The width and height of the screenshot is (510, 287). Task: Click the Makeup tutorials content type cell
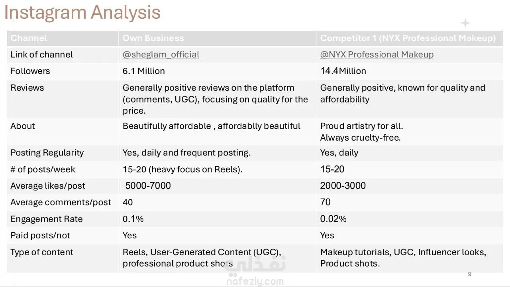(x=403, y=258)
